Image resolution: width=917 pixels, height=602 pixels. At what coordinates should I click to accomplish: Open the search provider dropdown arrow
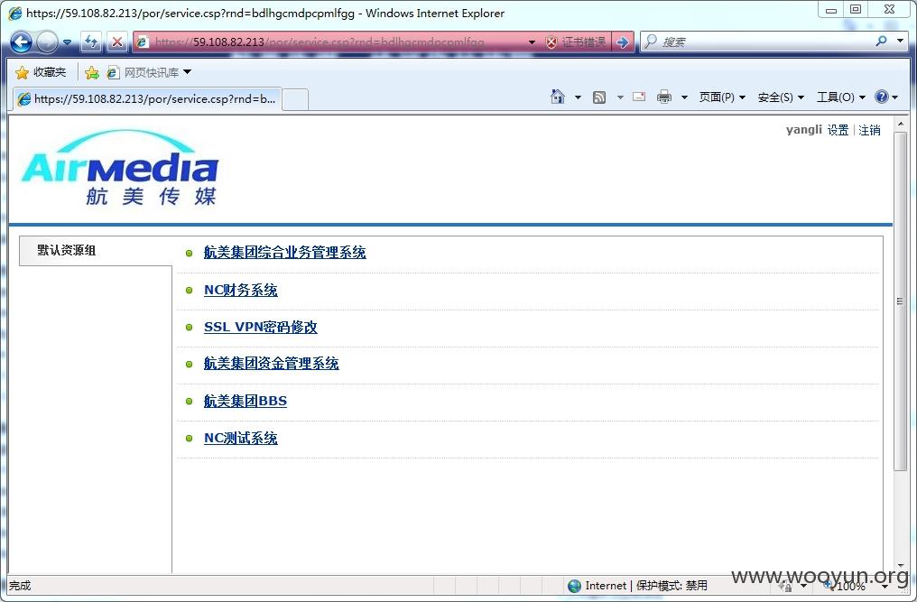point(900,41)
